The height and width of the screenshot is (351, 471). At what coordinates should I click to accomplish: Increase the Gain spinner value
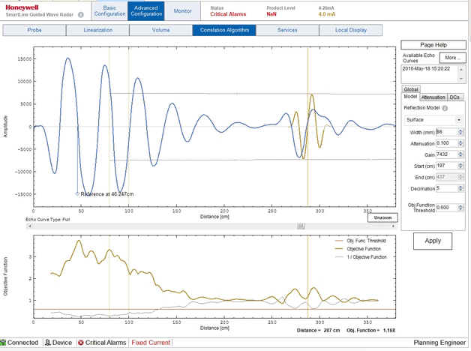(460, 152)
